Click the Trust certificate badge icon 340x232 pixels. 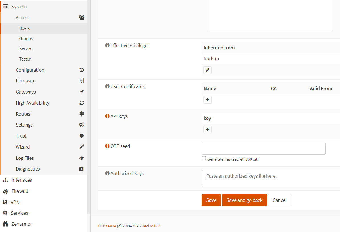point(82,136)
